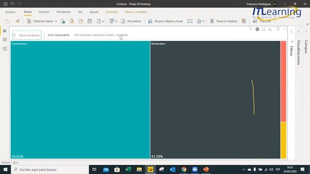Viewport: 310px width, 174px height.
Task: Open the Archivo menu
Action: [10, 12]
